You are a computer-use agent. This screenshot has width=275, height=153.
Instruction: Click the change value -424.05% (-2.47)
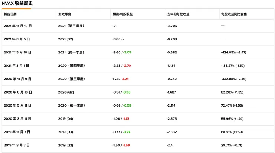[234, 52]
